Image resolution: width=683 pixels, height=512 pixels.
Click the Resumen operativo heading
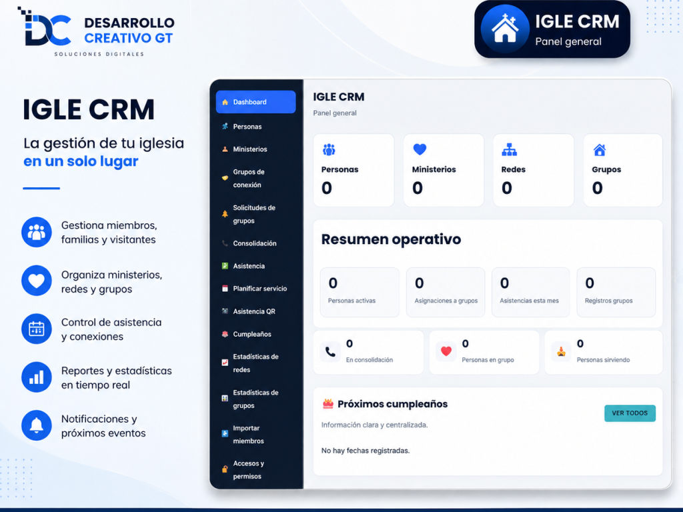point(391,239)
